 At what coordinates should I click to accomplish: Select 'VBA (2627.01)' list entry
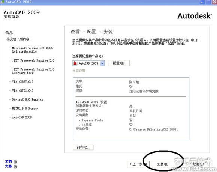point(23,82)
